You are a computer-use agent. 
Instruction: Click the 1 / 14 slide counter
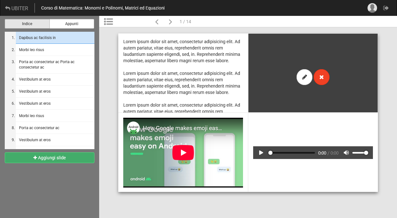tap(185, 22)
